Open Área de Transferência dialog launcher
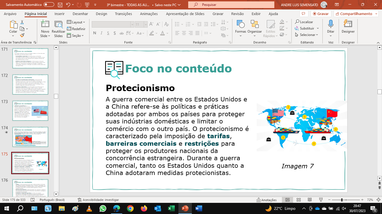382x214 pixels. (x=35, y=42)
